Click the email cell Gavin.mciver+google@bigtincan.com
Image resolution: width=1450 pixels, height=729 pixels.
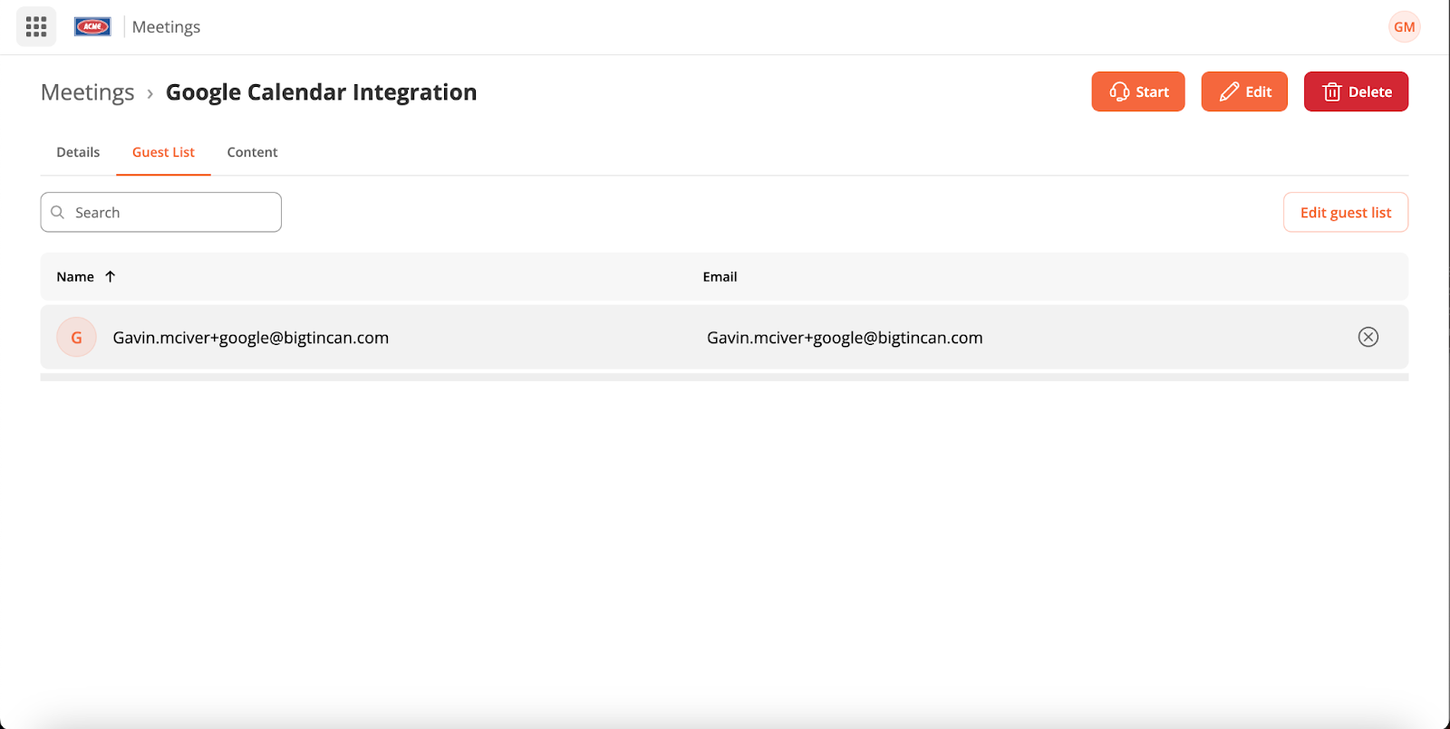tap(845, 338)
